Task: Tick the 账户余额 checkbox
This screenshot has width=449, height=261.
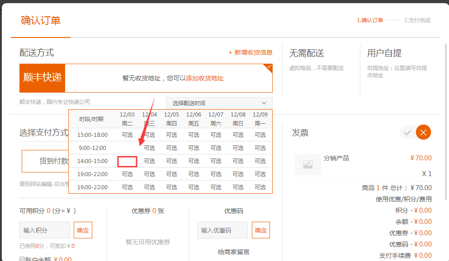Action: click(x=22, y=259)
